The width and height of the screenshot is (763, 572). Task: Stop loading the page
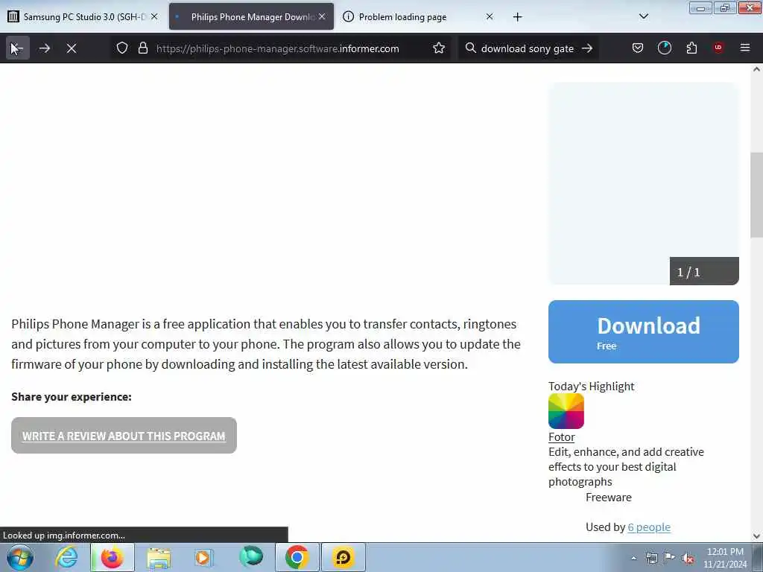pyautogui.click(x=72, y=48)
